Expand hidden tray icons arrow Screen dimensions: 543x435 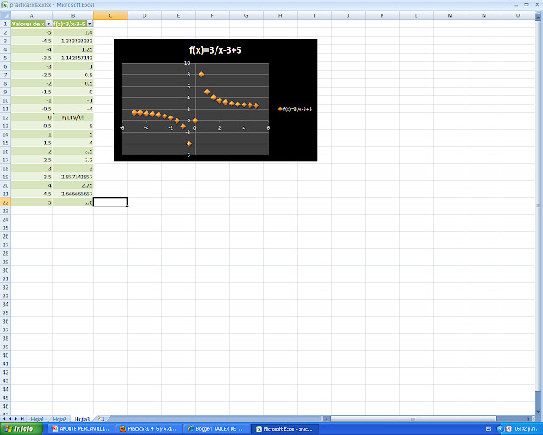tap(501, 429)
